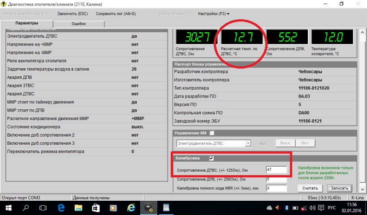Click Закончить (ESC) in the toolbar
The width and height of the screenshot is (367, 215).
click(73, 14)
